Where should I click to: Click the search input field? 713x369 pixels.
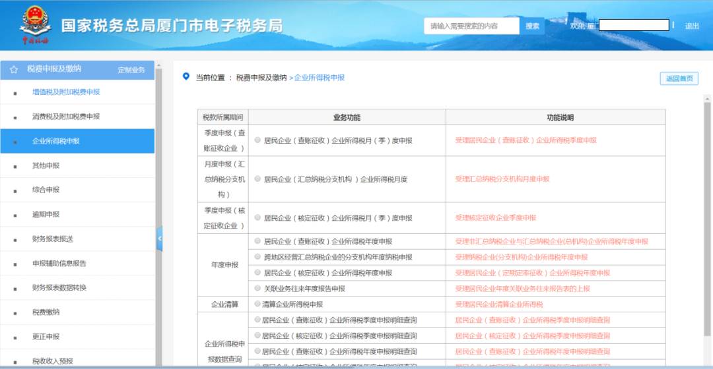click(471, 26)
